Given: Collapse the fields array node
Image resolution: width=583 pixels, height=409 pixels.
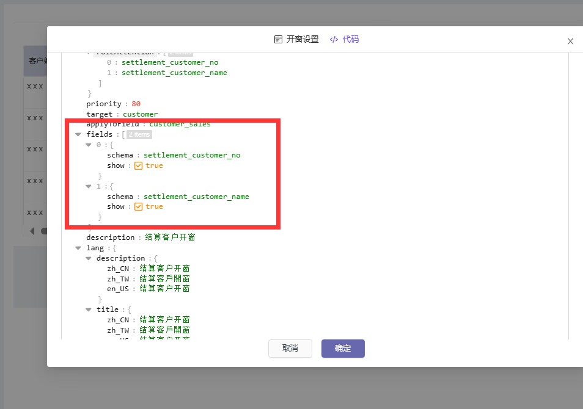Looking at the screenshot, I should (78, 134).
